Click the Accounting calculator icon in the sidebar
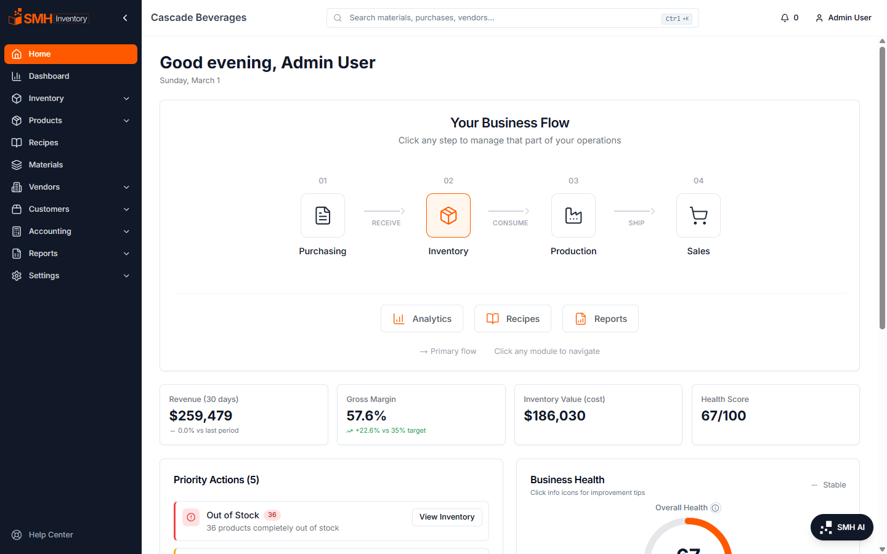Viewport: 887px width, 554px height. pos(17,231)
